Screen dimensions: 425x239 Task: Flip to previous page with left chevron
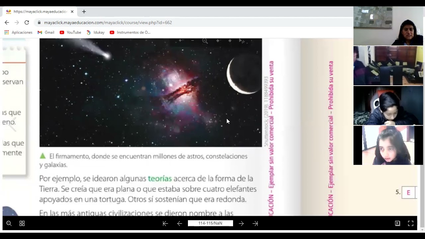click(12, 124)
